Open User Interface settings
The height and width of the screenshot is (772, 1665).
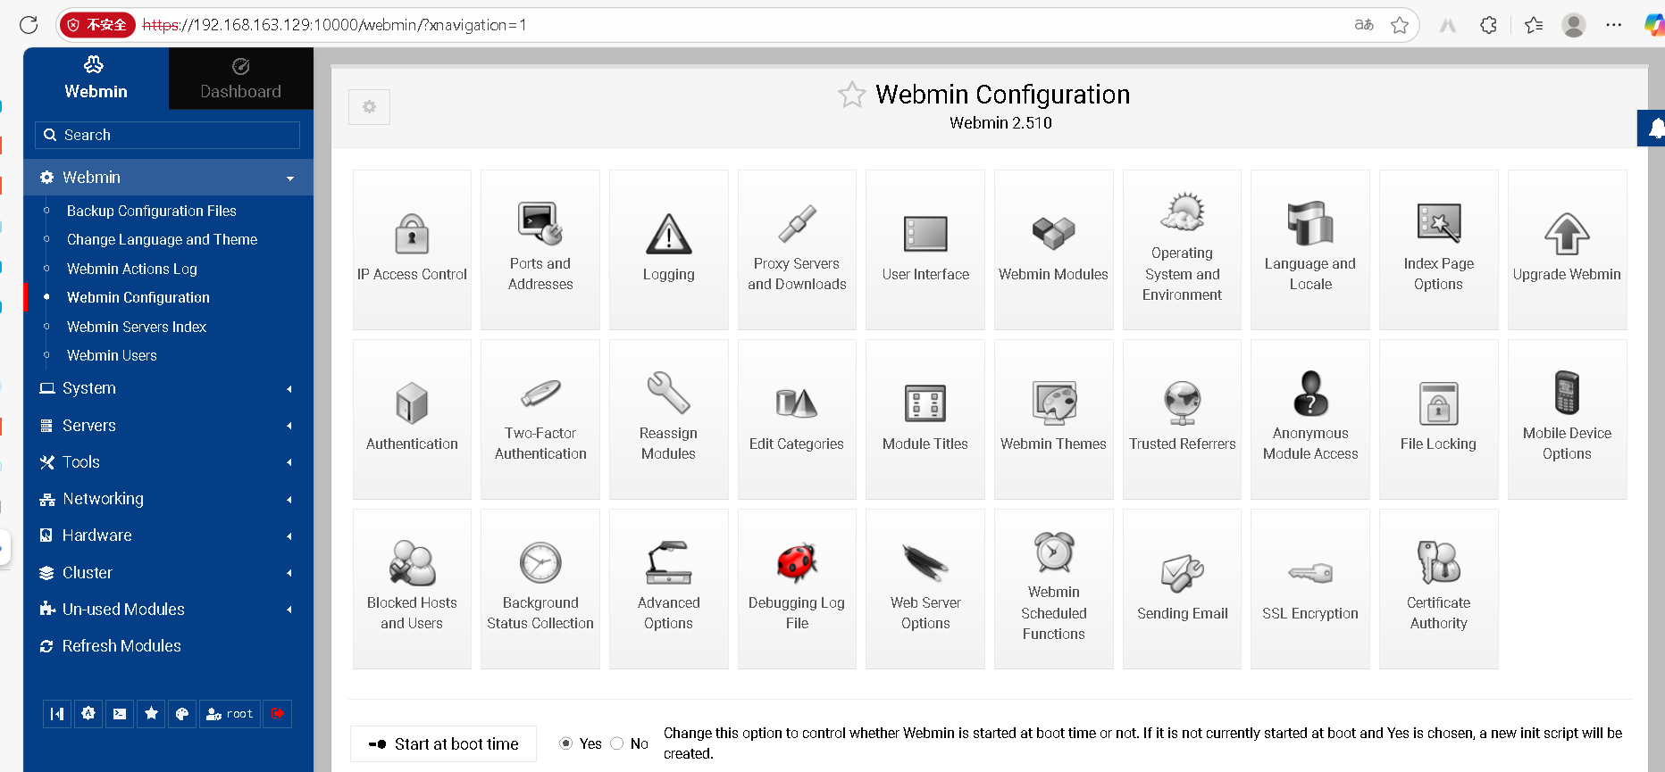925,250
